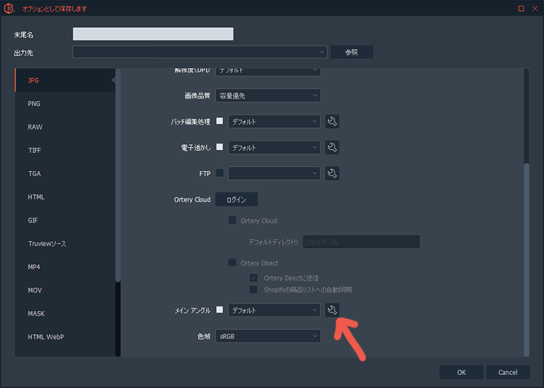Enable the バッチ編集処理 checkbox

coord(220,122)
